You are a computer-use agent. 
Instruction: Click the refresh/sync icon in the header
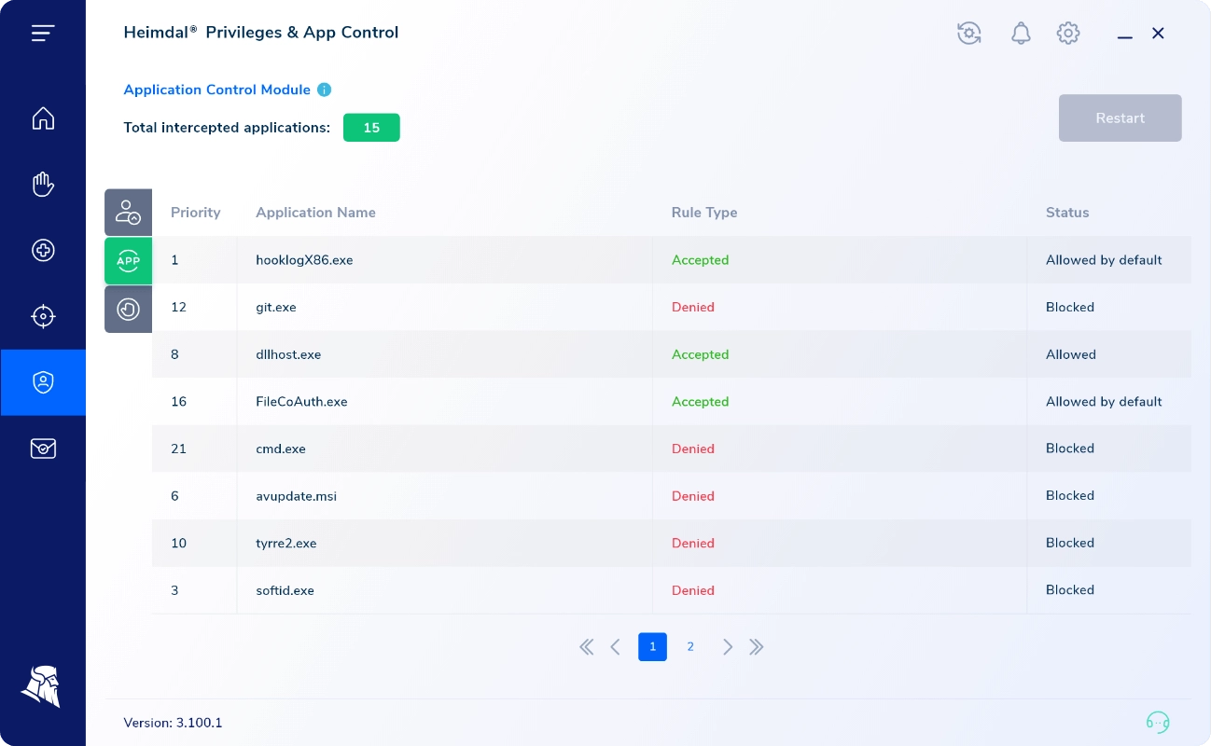click(x=969, y=34)
